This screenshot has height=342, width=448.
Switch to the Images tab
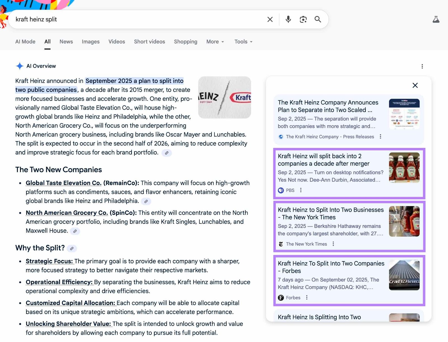tap(90, 41)
